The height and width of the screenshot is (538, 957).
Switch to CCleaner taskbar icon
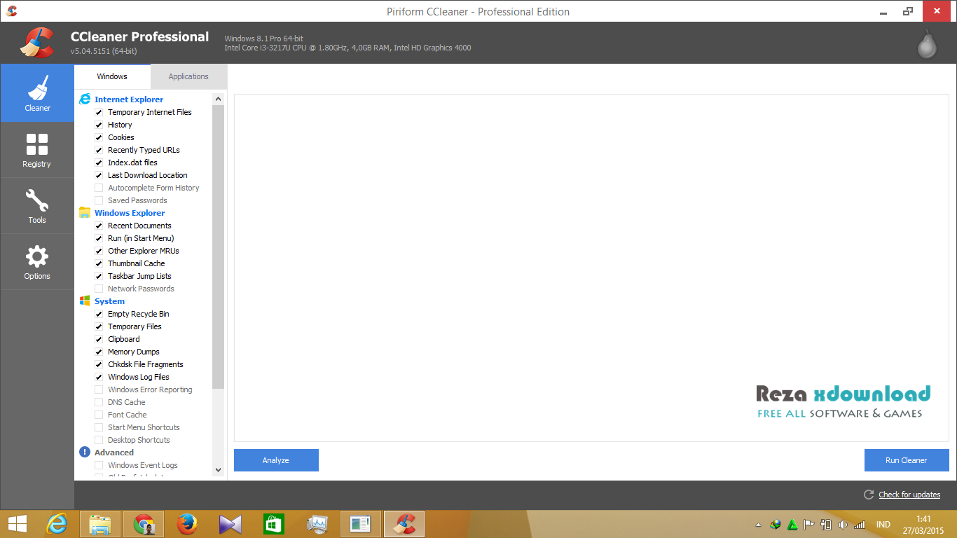404,524
